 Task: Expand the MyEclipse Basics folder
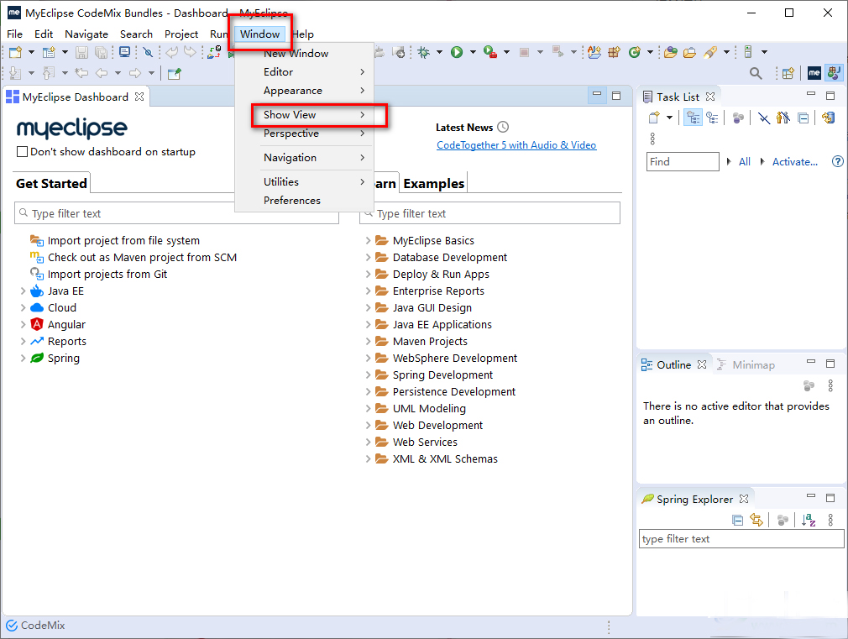click(x=368, y=241)
